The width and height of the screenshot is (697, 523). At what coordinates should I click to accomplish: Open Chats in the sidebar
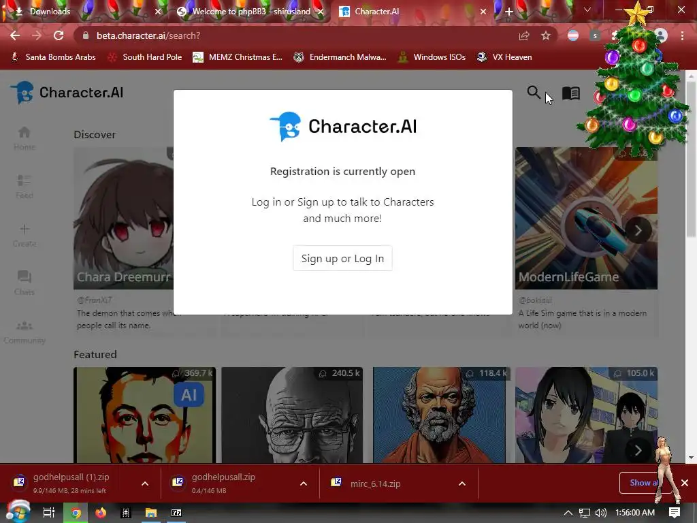[25, 283]
